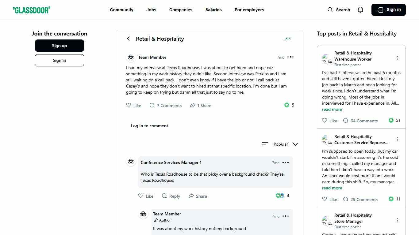Expand the Popular sort dropdown

pos(295,144)
